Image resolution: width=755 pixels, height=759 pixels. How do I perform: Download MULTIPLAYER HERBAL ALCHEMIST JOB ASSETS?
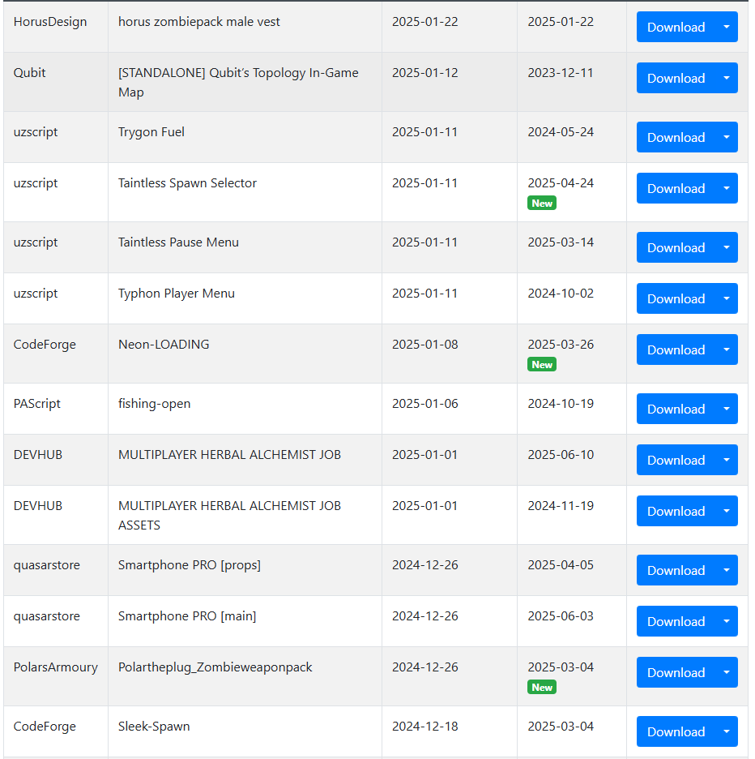[x=676, y=511]
